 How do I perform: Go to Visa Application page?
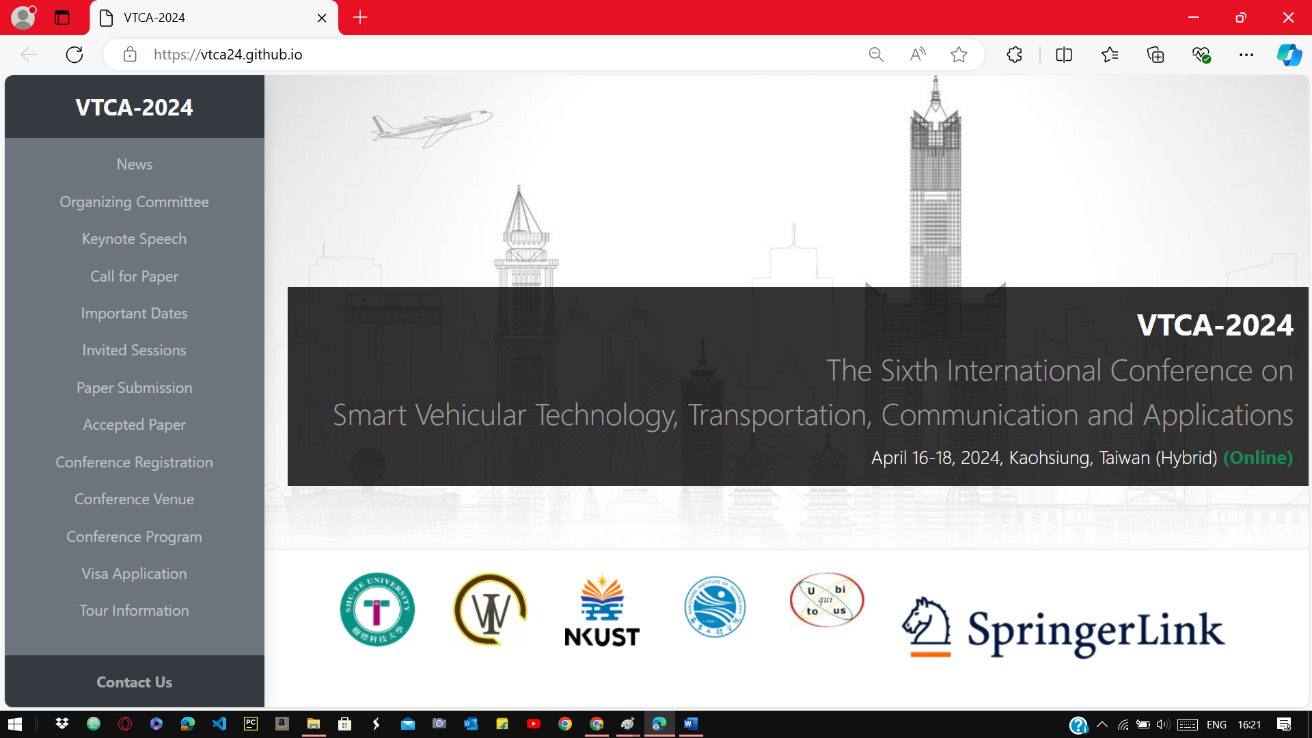point(134,574)
